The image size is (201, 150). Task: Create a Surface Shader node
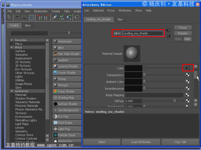(67, 104)
